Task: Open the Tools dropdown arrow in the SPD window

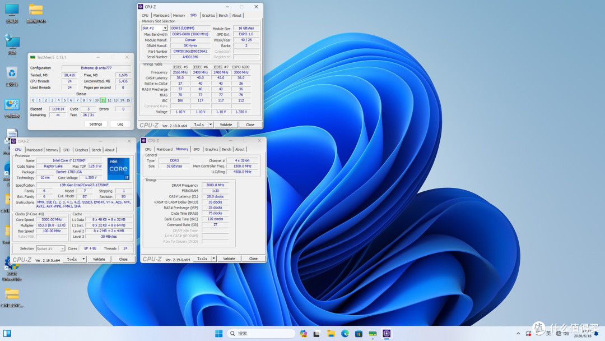Action: click(211, 125)
